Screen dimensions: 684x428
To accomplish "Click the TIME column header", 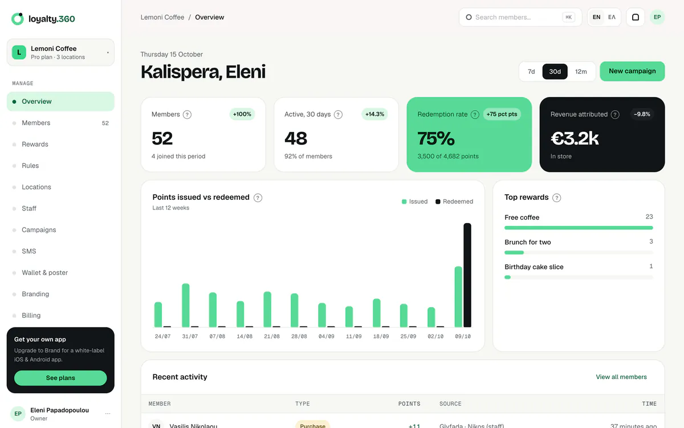I will pyautogui.click(x=649, y=404).
